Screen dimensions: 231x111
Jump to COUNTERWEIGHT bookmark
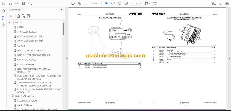tap(26, 65)
